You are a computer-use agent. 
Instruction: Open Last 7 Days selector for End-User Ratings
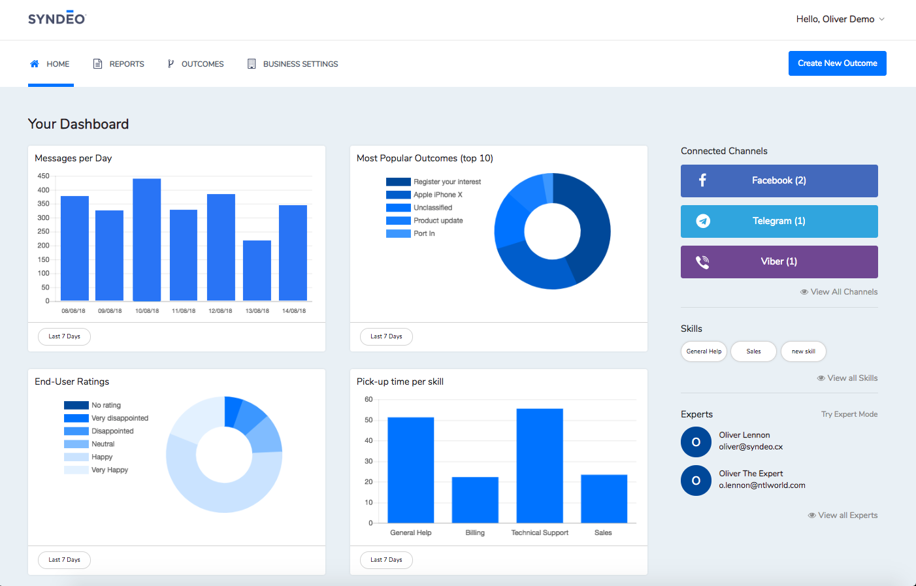65,560
